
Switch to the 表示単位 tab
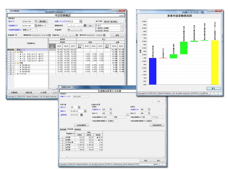tap(114, 22)
